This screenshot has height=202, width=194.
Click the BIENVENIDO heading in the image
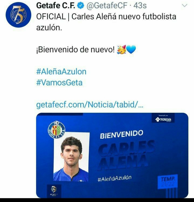tap(122, 134)
